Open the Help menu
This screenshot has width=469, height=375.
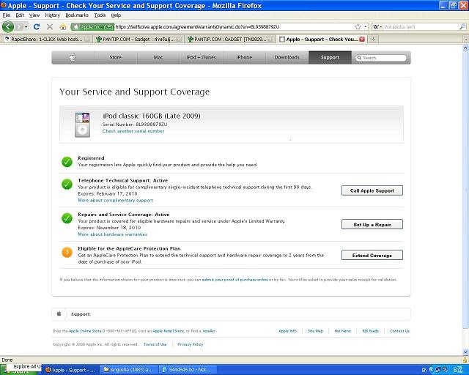(116, 15)
